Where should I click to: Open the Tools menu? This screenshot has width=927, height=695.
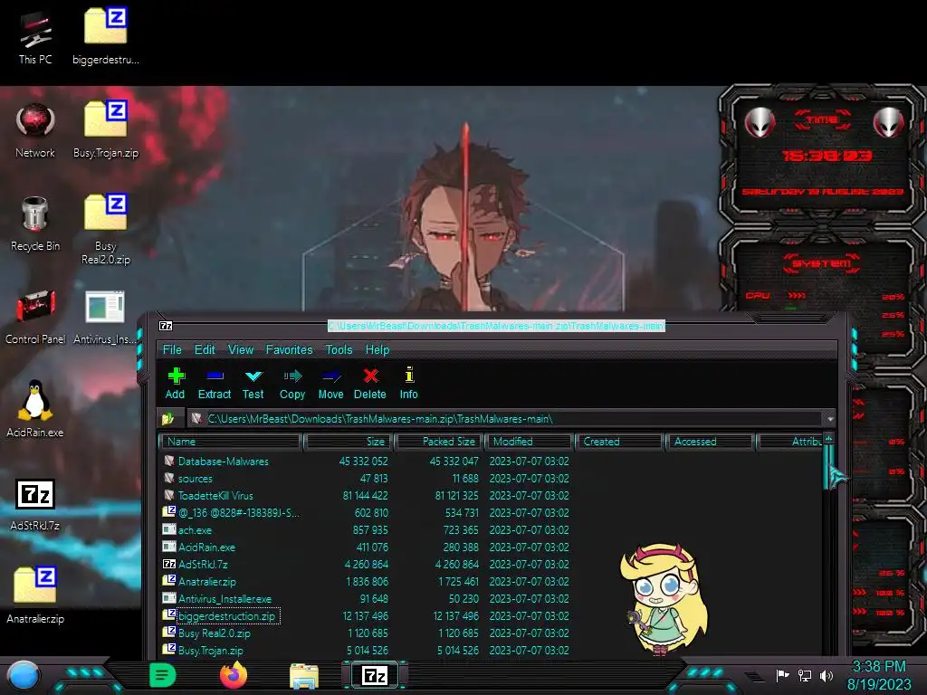[x=339, y=349]
